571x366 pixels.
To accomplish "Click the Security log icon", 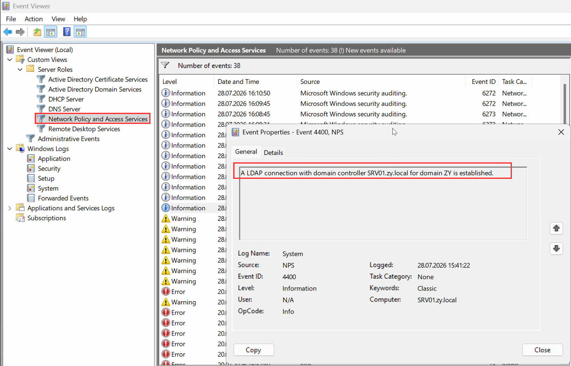I will click(x=31, y=168).
